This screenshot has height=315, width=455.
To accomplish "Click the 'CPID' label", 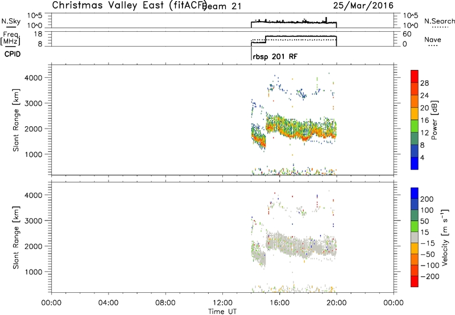I will [x=13, y=54].
